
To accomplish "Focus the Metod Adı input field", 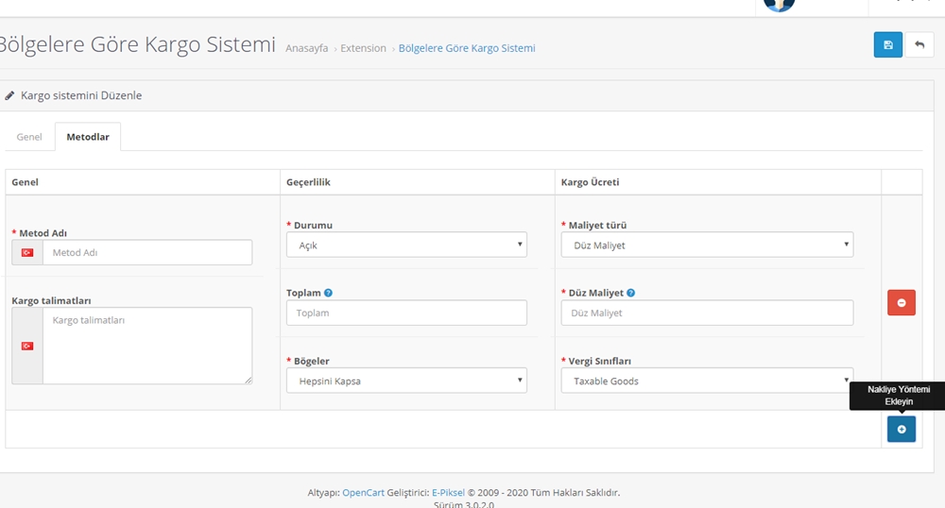I will click(147, 253).
